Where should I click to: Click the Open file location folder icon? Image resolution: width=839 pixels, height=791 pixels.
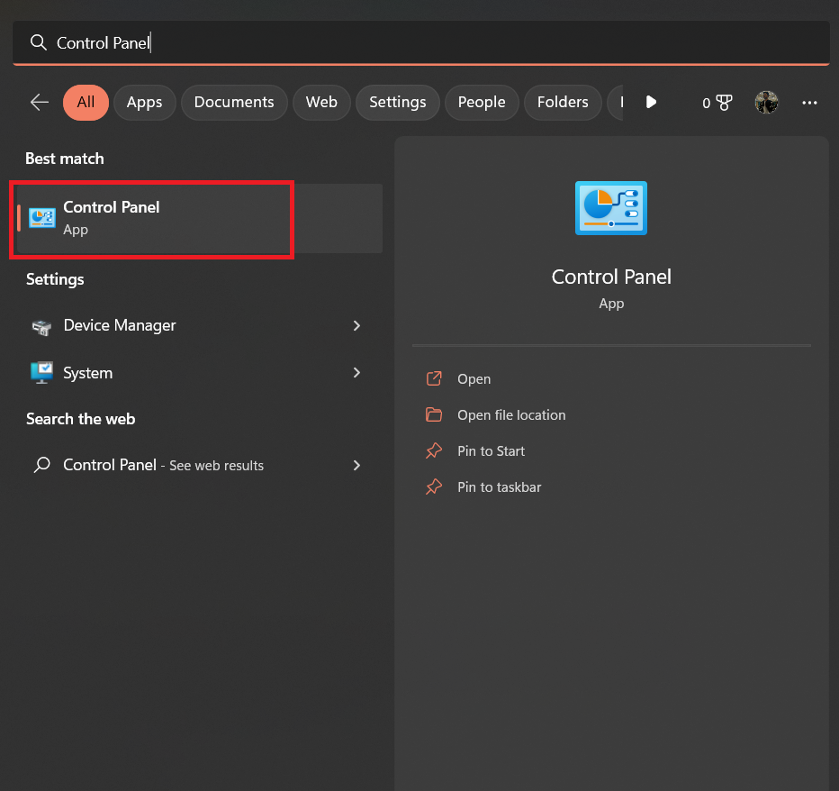pos(434,414)
